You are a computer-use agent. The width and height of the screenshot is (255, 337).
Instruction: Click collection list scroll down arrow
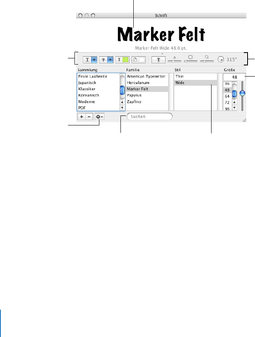(122, 108)
